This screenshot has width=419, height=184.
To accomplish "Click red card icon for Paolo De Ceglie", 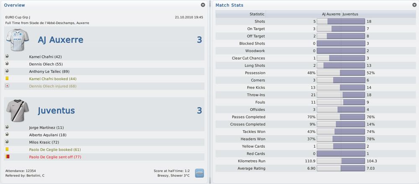I will [x=7, y=156].
